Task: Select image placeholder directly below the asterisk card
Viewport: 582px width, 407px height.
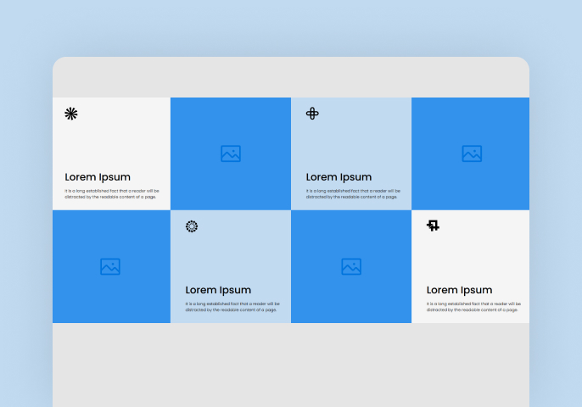Action: pyautogui.click(x=111, y=266)
